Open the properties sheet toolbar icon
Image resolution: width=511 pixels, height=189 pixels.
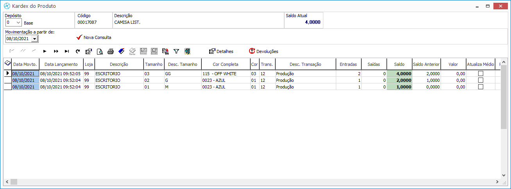pyautogui.click(x=89, y=51)
